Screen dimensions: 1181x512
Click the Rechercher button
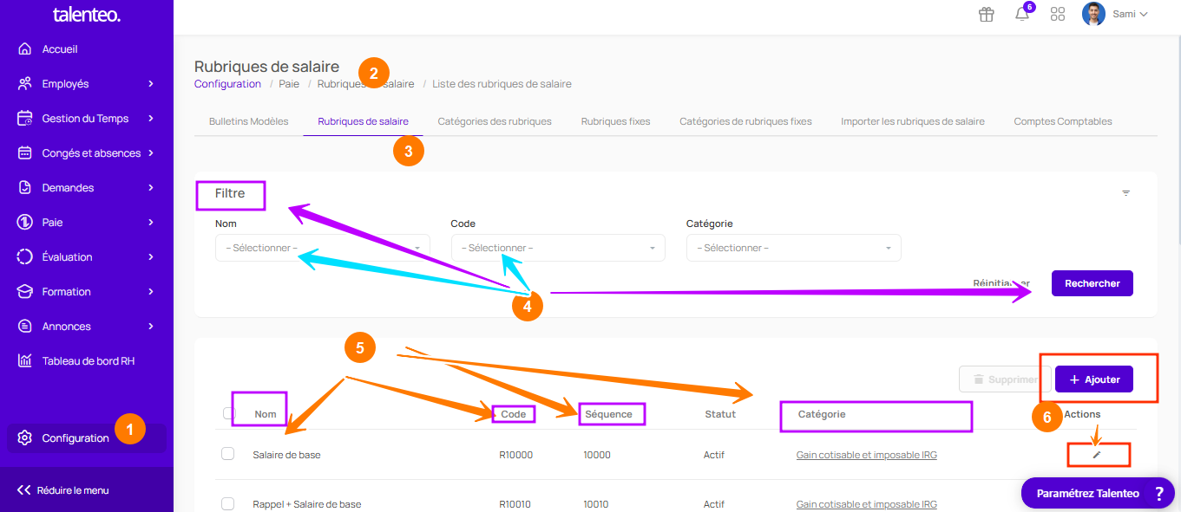1092,283
